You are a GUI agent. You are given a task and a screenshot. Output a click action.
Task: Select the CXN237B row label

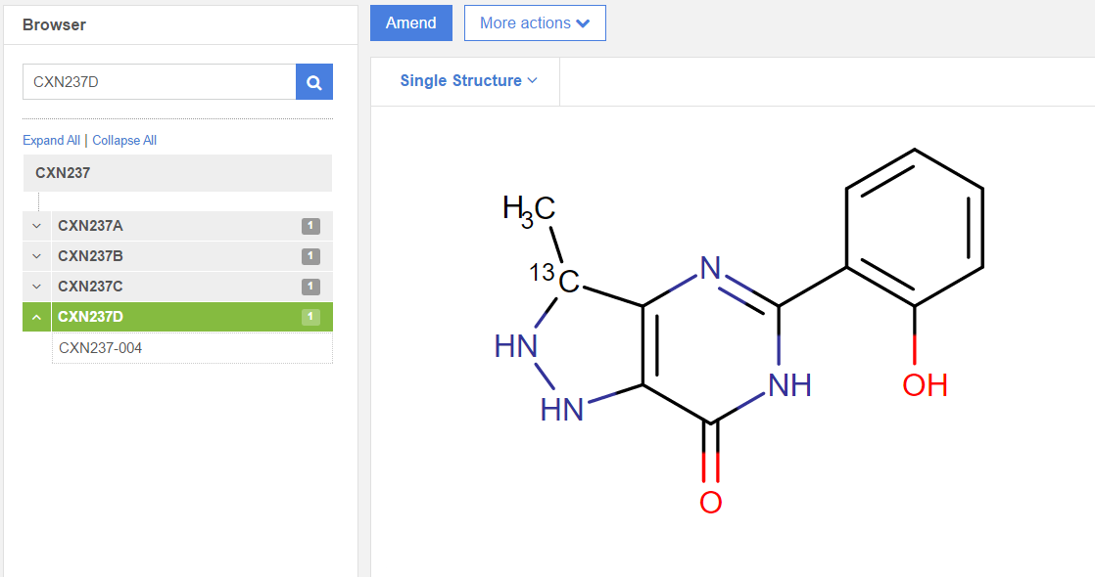pyautogui.click(x=90, y=256)
